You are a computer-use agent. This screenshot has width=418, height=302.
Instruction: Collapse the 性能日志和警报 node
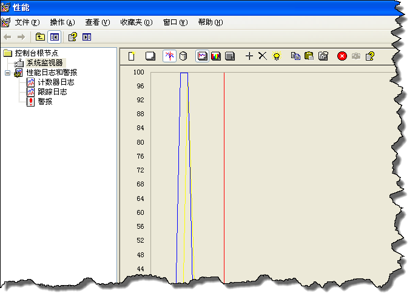tap(8, 73)
